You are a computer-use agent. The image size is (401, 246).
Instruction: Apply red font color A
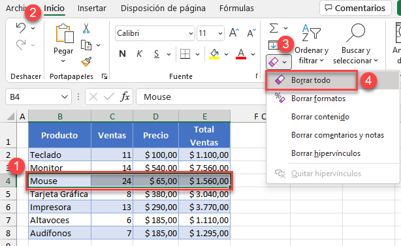click(x=240, y=54)
